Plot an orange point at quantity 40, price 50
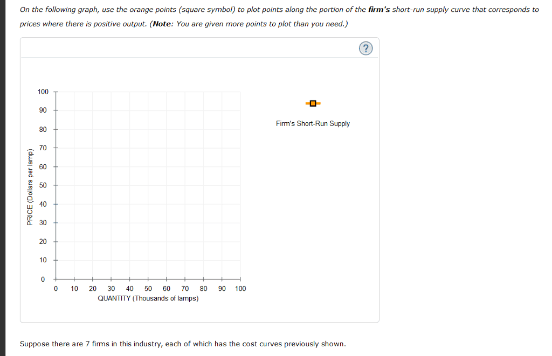The width and height of the screenshot is (552, 356). point(129,185)
